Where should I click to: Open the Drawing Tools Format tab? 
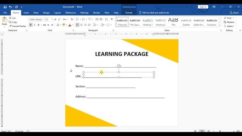(129, 13)
